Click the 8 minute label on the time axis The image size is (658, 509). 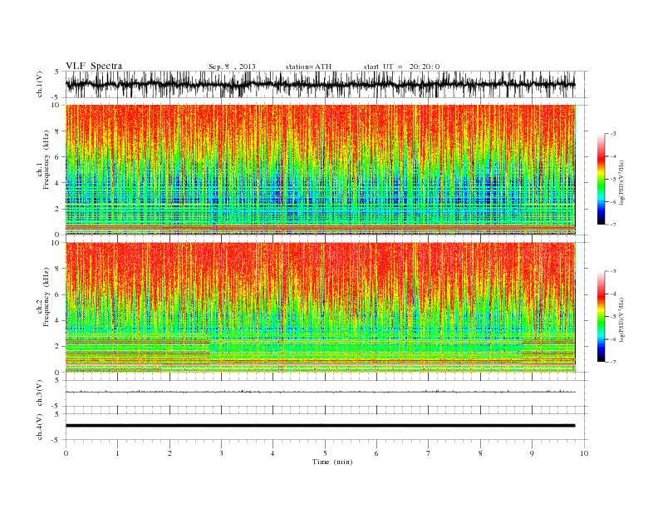480,453
